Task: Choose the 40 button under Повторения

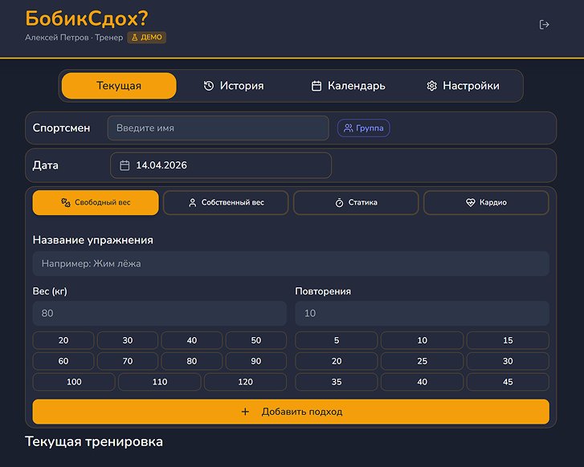Action: (422, 382)
